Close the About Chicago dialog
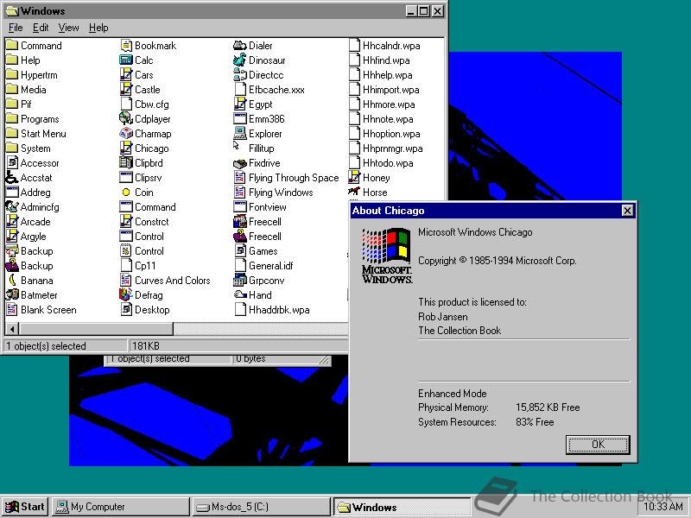Viewport: 691px width, 518px height. coord(627,211)
